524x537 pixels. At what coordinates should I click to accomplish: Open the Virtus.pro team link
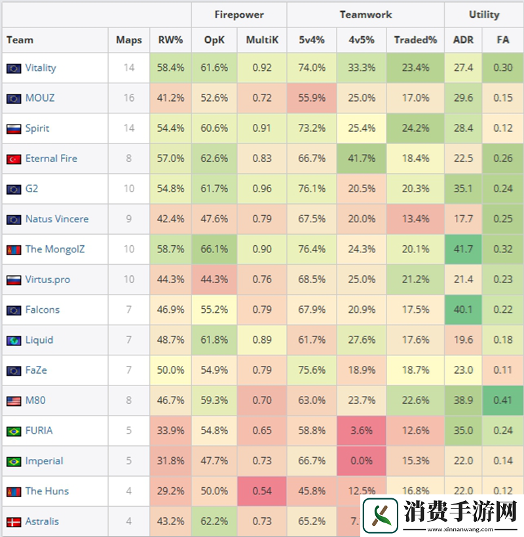tap(48, 279)
